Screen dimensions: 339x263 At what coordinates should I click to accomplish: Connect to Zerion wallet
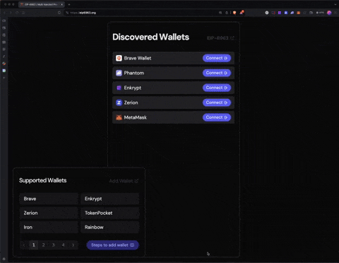pyautogui.click(x=217, y=103)
